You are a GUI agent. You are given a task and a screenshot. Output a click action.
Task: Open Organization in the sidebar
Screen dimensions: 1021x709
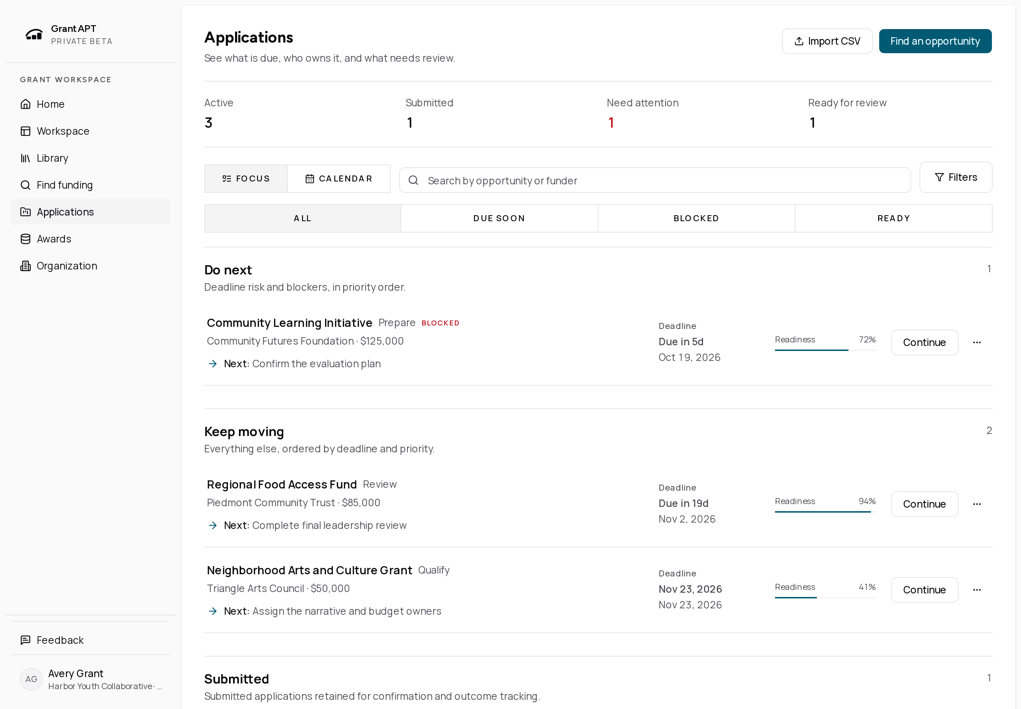tap(91, 266)
